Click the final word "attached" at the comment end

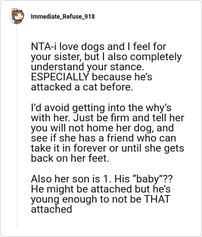(x=52, y=209)
